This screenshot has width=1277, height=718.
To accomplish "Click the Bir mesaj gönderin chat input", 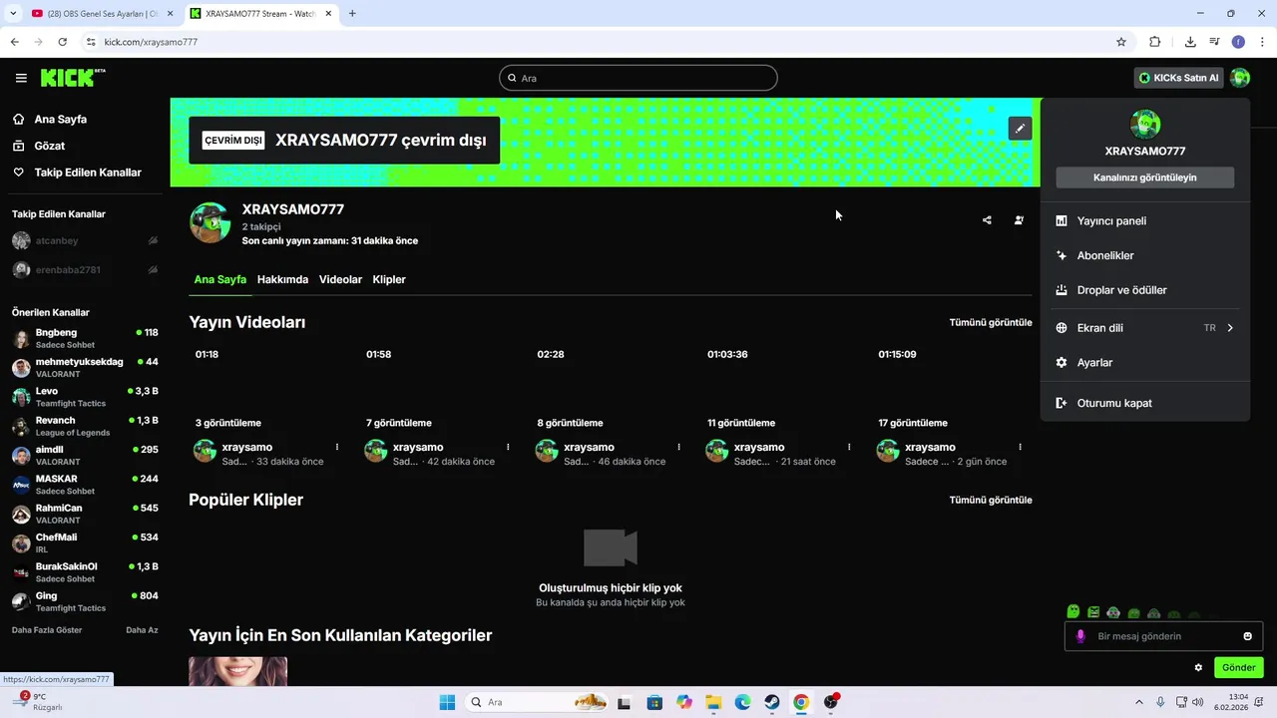I will pos(1164,636).
